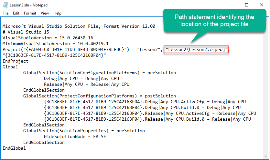Click the green path statement callout
Image resolution: width=270 pixels, height=160 pixels.
pos(214,20)
